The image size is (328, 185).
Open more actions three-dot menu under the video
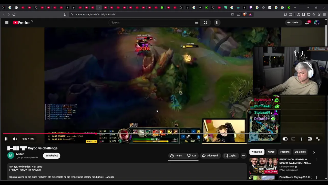click(x=243, y=155)
